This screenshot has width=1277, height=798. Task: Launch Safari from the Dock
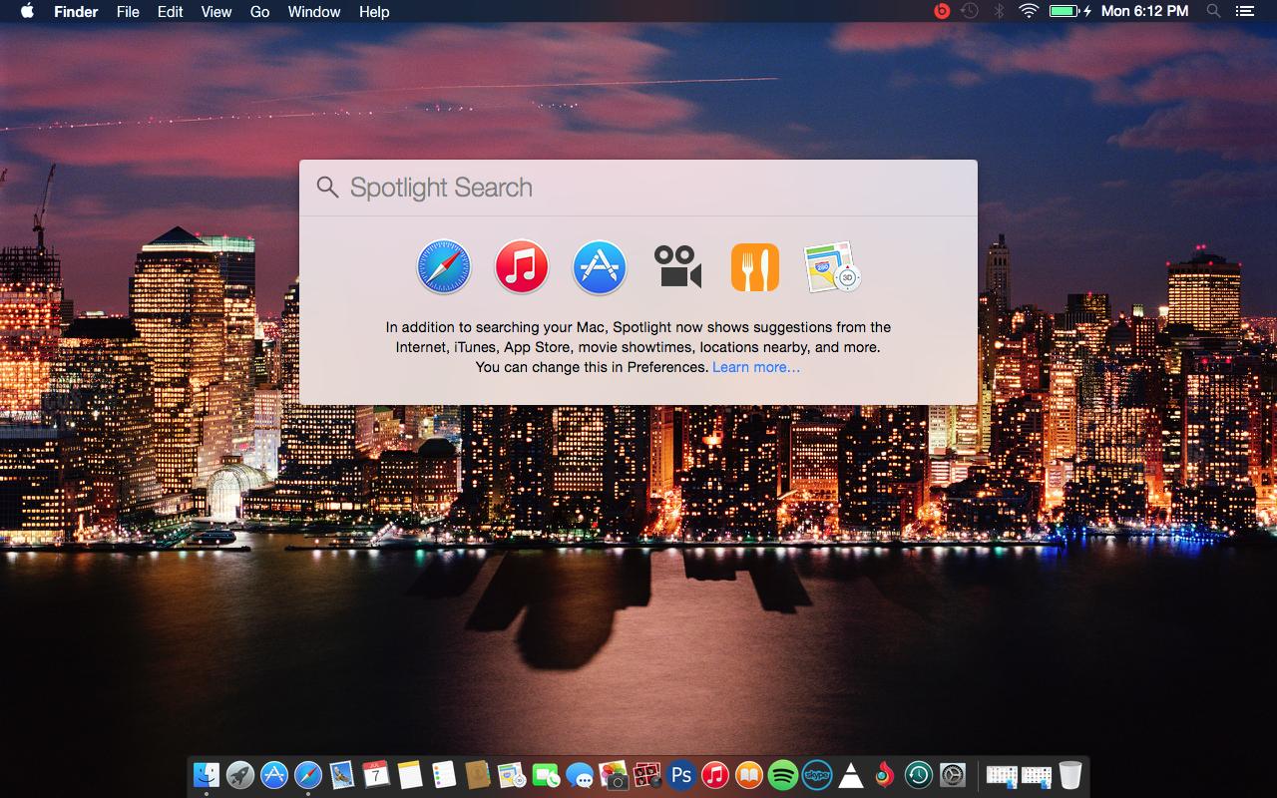pyautogui.click(x=308, y=774)
